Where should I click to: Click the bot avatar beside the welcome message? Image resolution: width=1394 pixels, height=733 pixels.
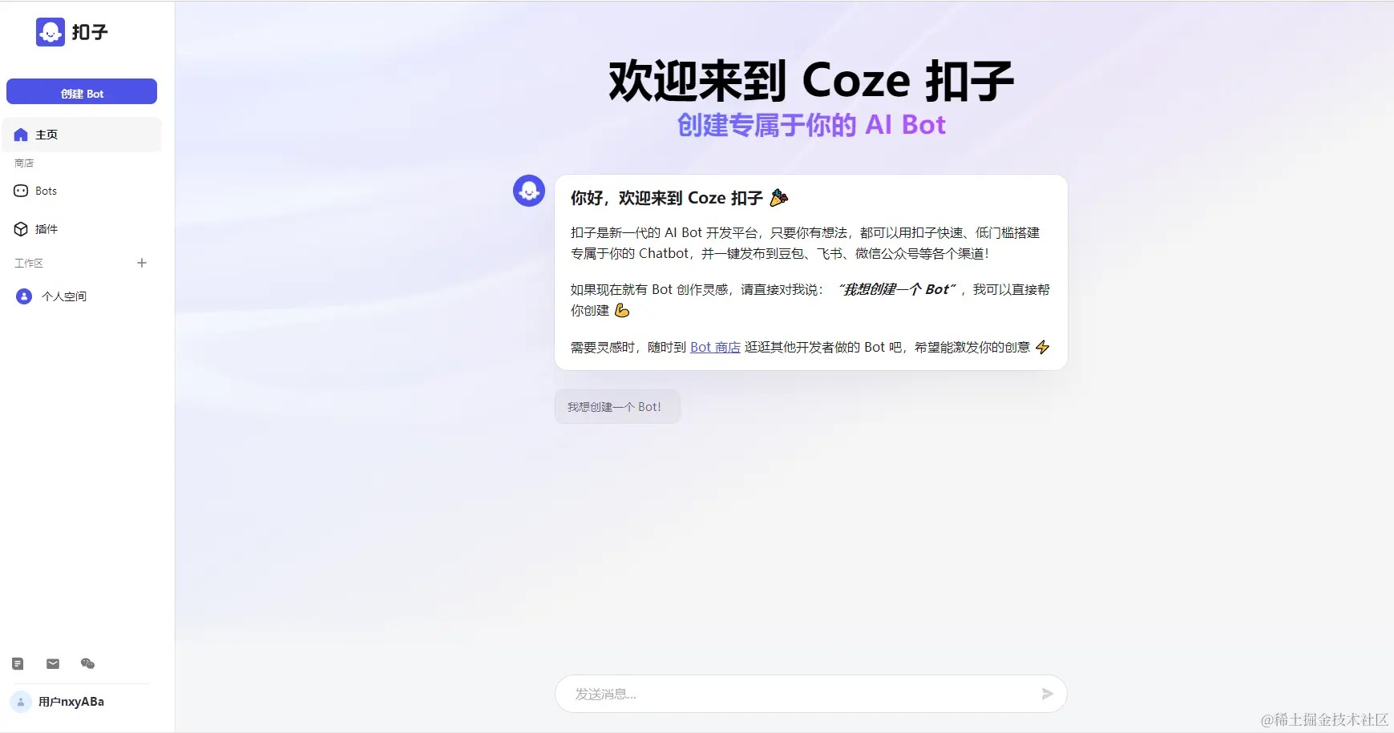528,191
